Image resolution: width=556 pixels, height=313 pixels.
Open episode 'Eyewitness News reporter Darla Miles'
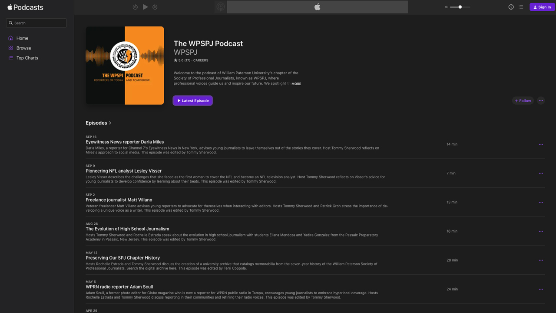(125, 142)
